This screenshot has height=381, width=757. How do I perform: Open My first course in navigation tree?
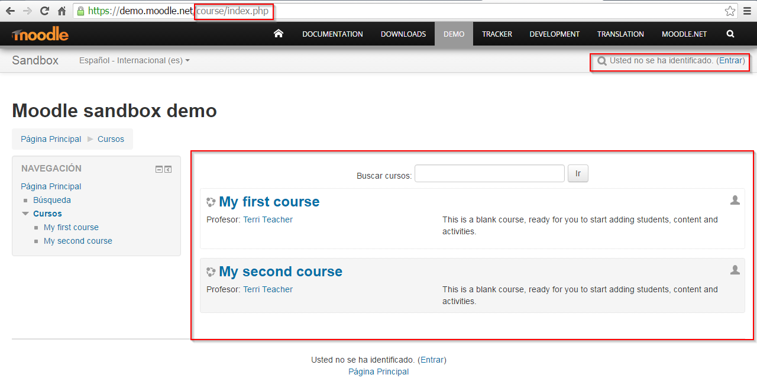pyautogui.click(x=71, y=227)
